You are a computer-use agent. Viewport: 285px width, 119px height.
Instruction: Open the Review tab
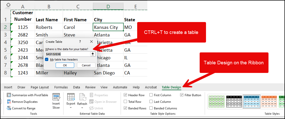[x=90, y=87]
